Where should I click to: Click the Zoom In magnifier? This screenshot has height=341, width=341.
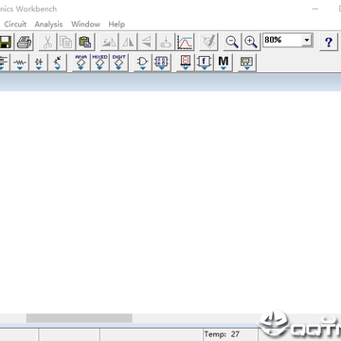pos(251,42)
